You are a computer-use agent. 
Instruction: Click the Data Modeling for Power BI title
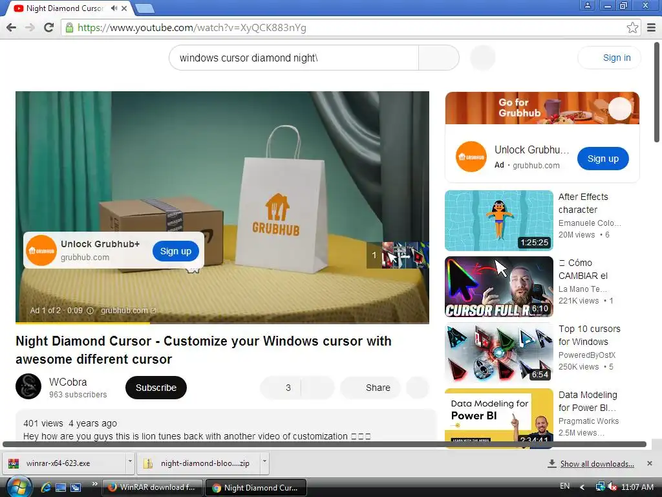pos(588,401)
